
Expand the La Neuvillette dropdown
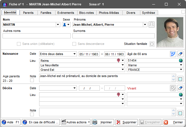pyautogui.click(x=123, y=65)
